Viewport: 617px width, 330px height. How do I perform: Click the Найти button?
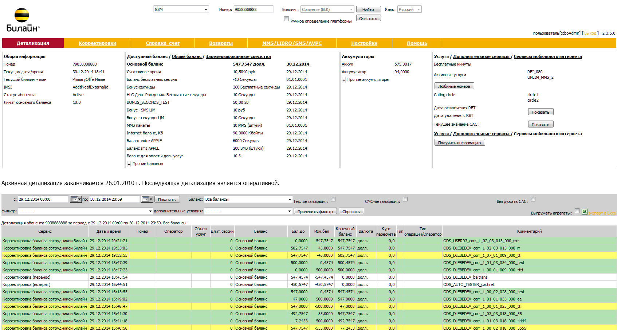point(368,9)
